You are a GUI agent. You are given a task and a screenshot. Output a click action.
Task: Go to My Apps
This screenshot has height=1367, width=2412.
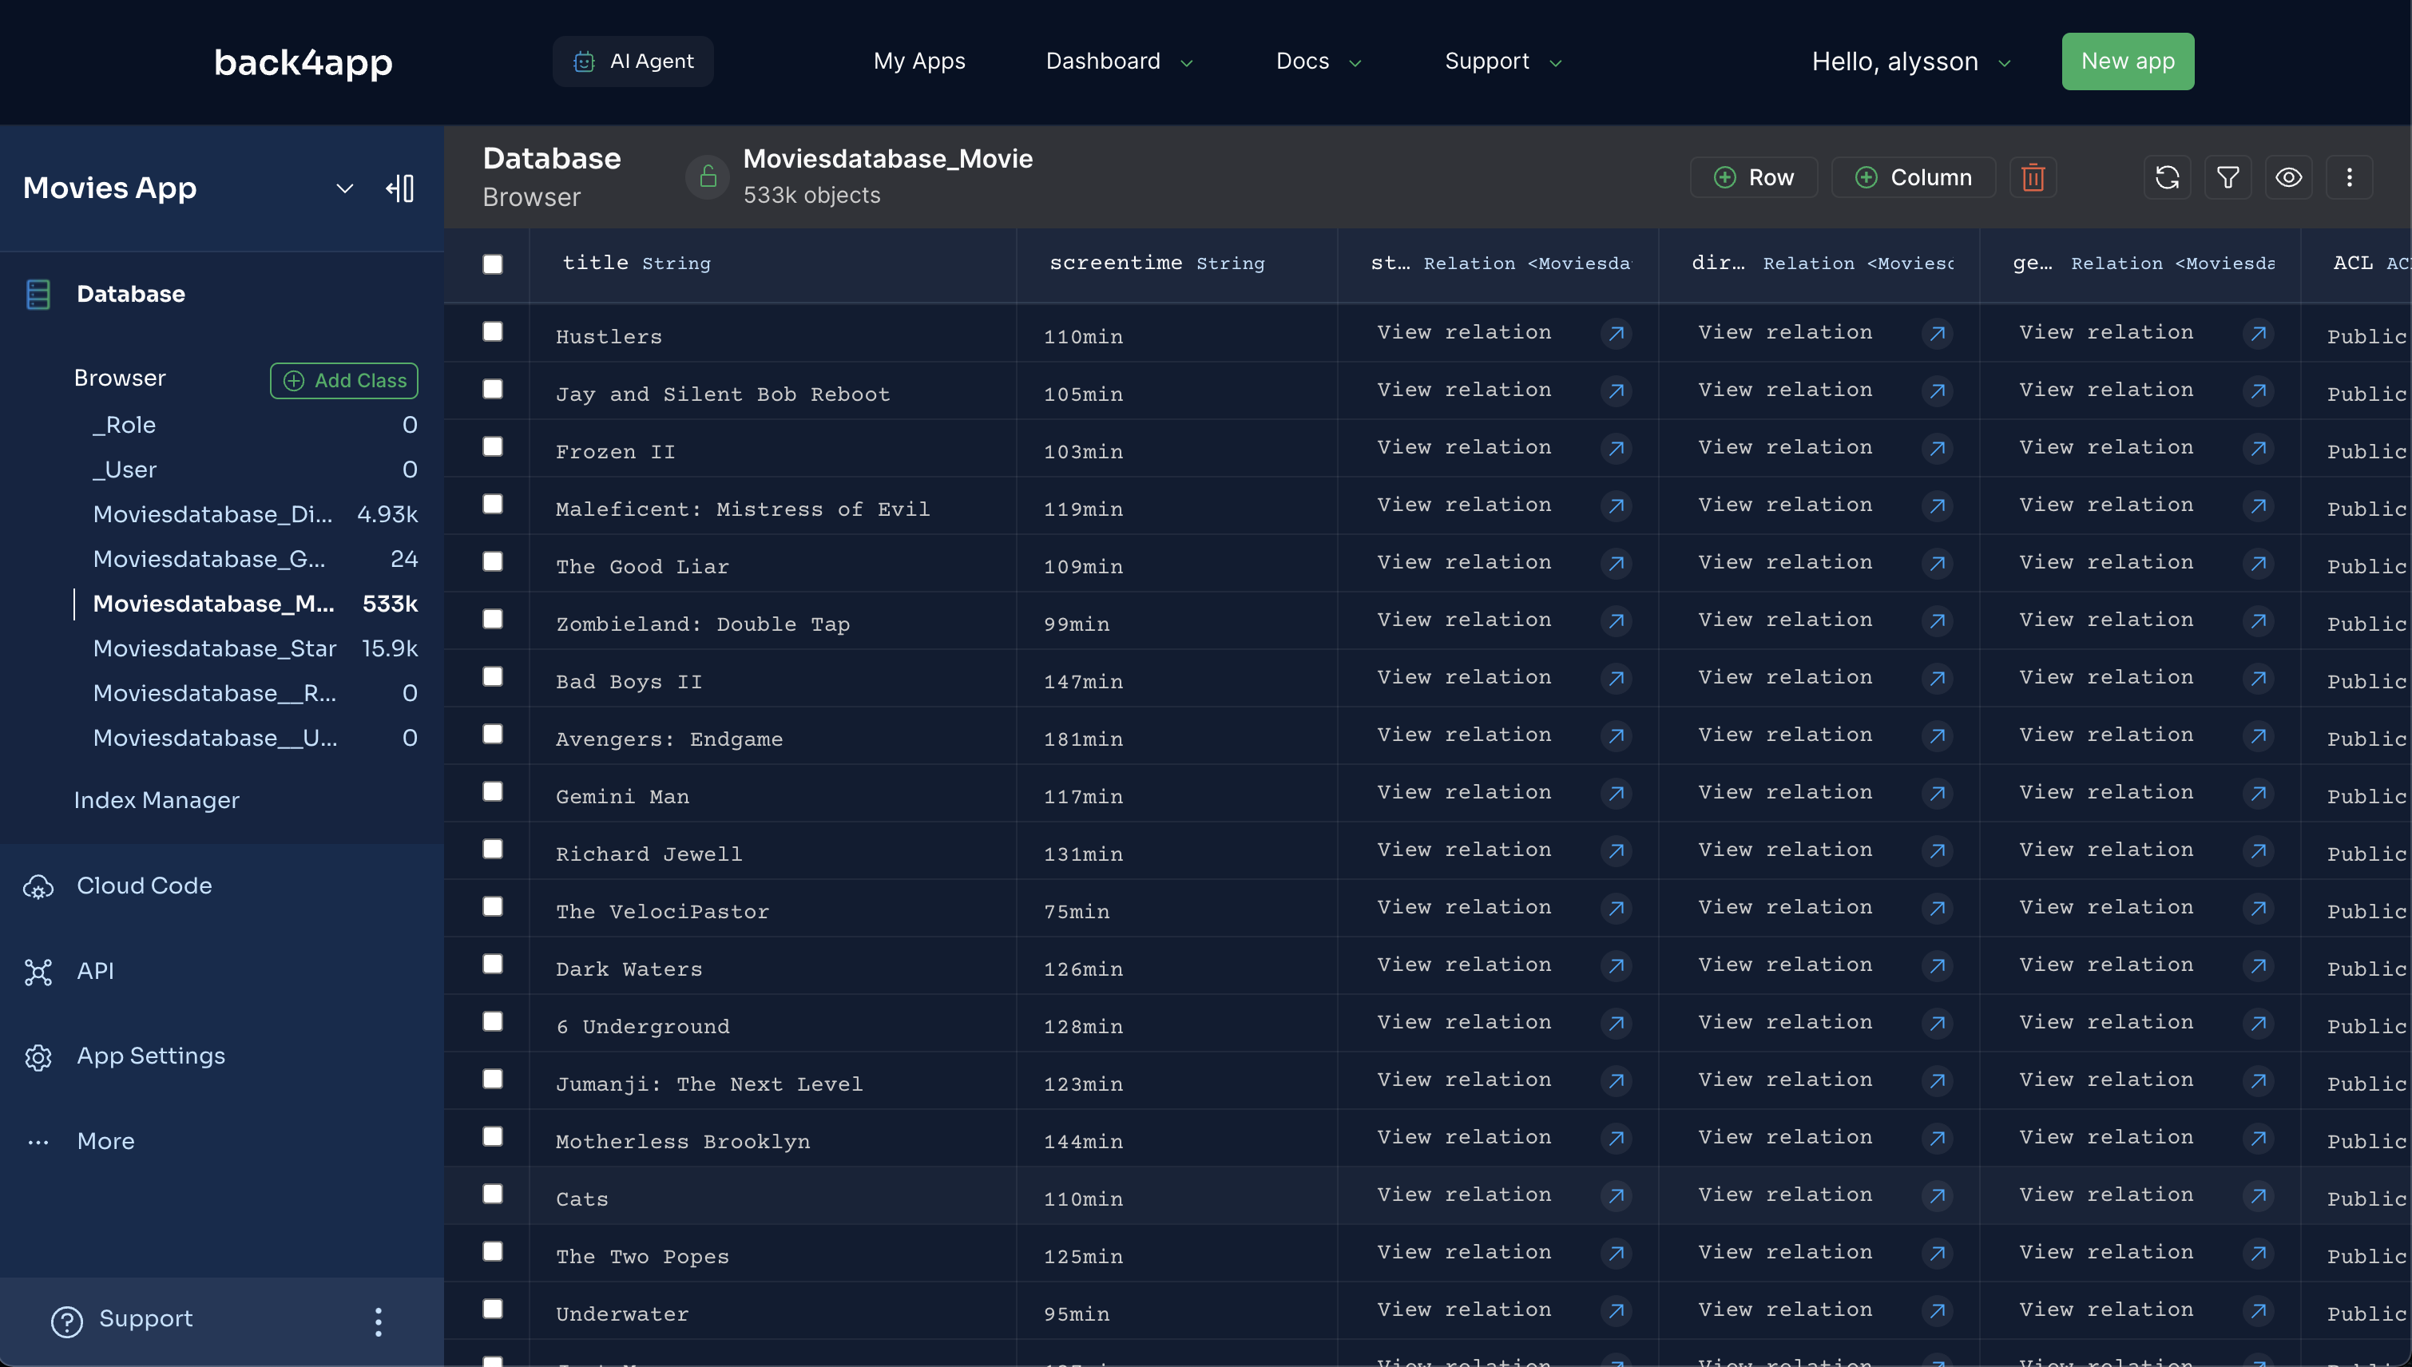point(918,62)
